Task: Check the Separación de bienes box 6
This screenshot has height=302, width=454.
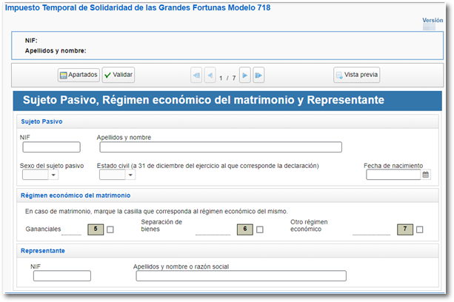Action: 260,229
